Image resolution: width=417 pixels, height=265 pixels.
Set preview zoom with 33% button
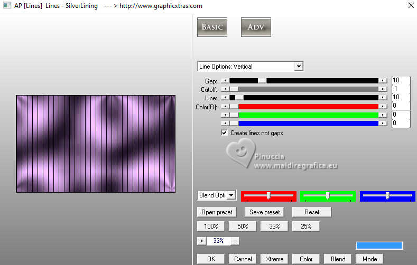pyautogui.click(x=274, y=226)
